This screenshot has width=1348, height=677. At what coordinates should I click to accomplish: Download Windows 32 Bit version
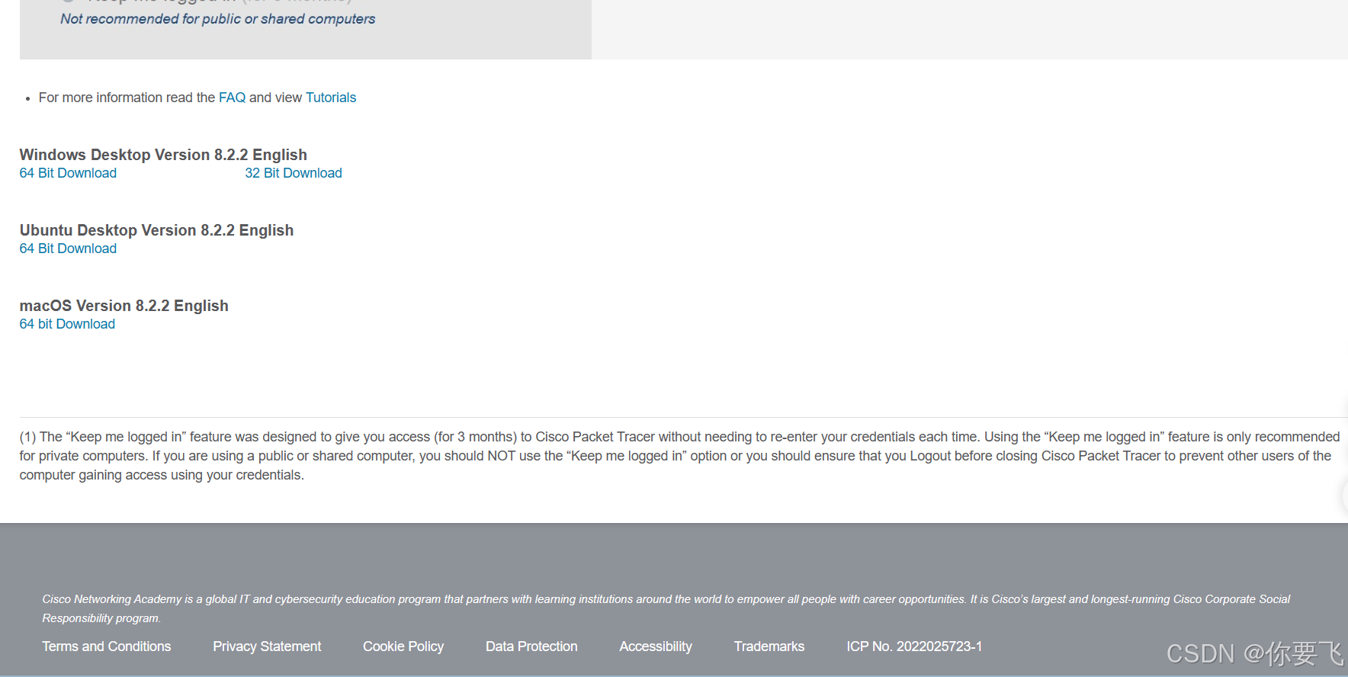(x=294, y=173)
